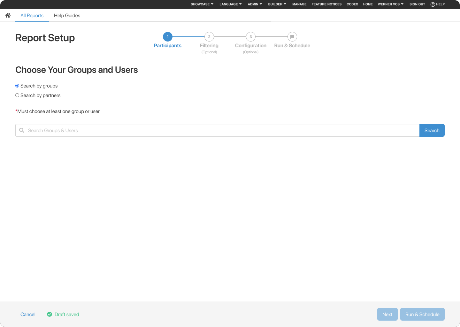Image resolution: width=460 pixels, height=327 pixels.
Task: Click the green Draft saved checkmark icon
Action: (x=50, y=314)
